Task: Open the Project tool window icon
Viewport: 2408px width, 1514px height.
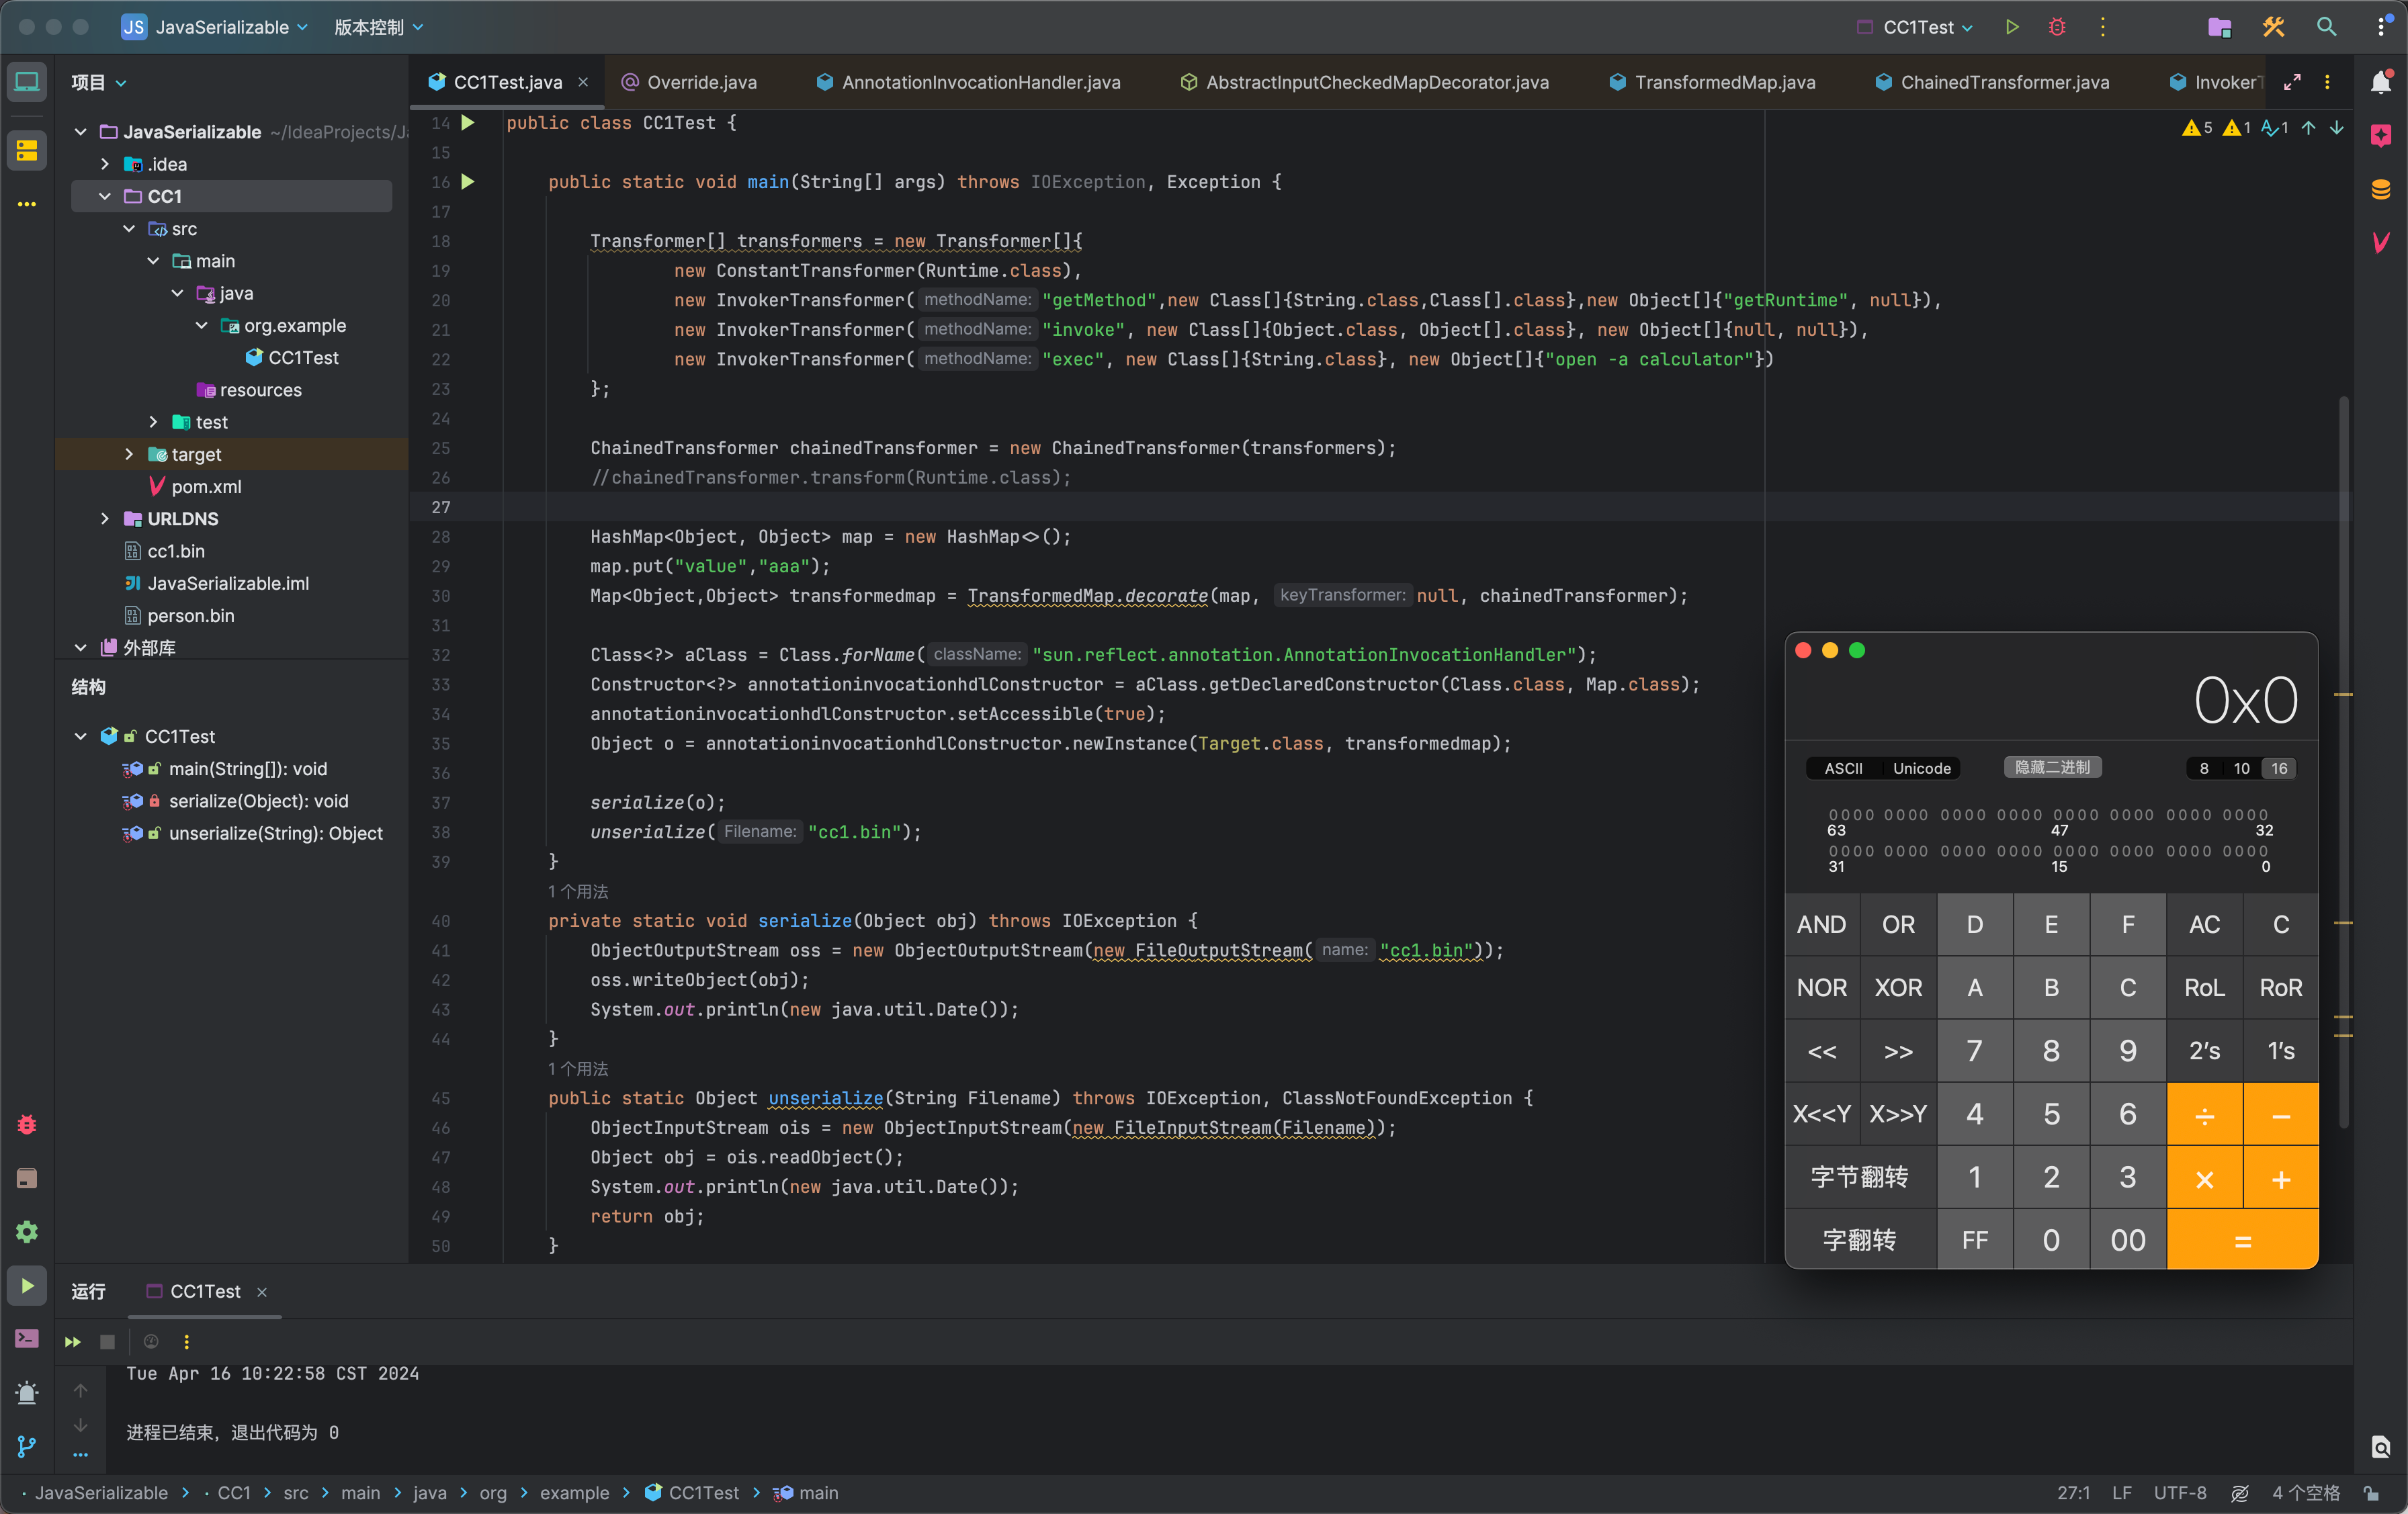Action: [x=27, y=82]
